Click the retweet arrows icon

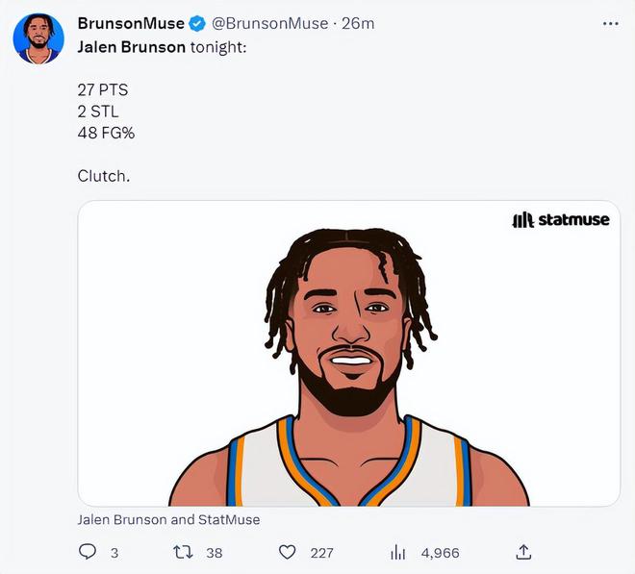[183, 552]
